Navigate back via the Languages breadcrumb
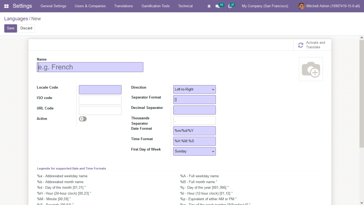Image resolution: width=364 pixels, height=205 pixels. click(16, 18)
